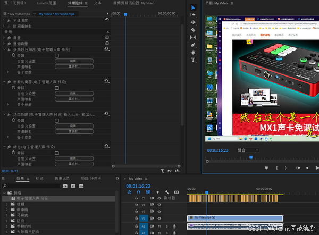Click Mark Out bracket in Program monitor
This screenshot has width=319, height=235.
[286, 168]
